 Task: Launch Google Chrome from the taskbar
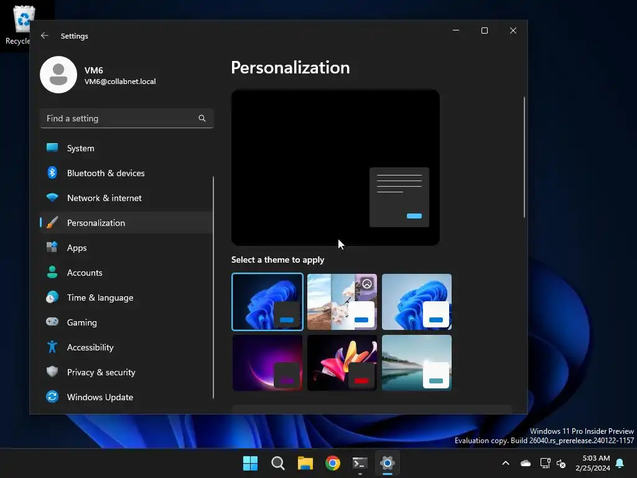click(333, 463)
